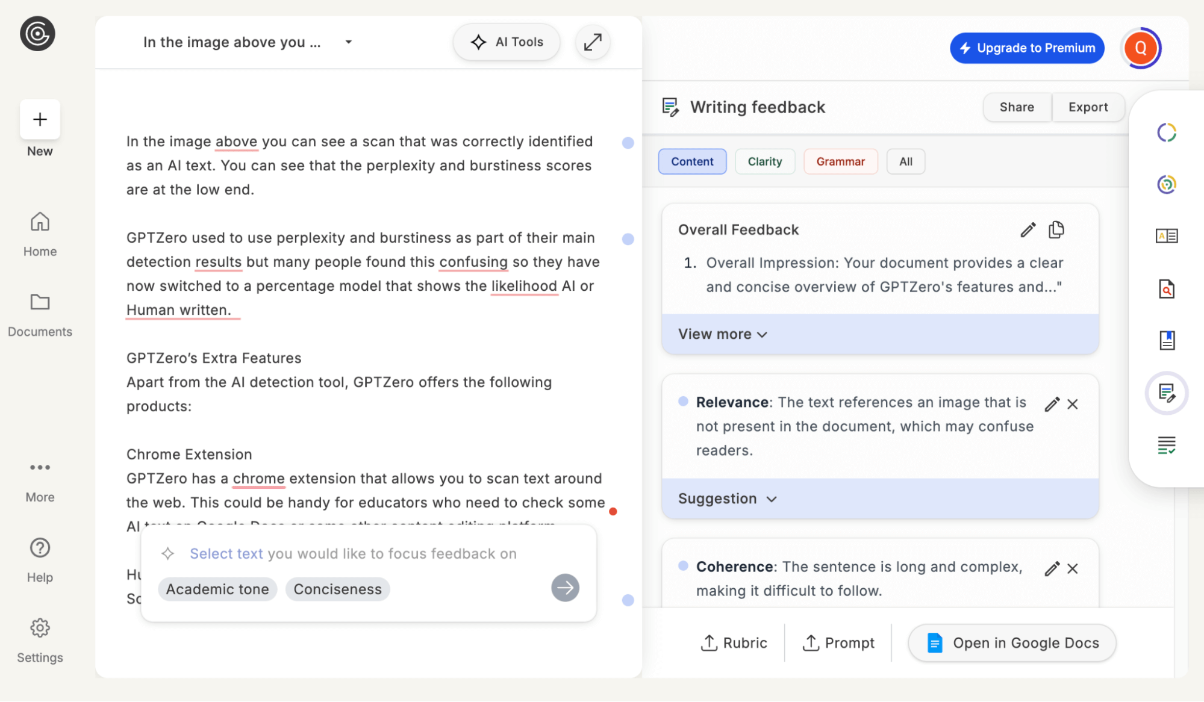Click the comment dot beside first paragraph

pyautogui.click(x=628, y=143)
